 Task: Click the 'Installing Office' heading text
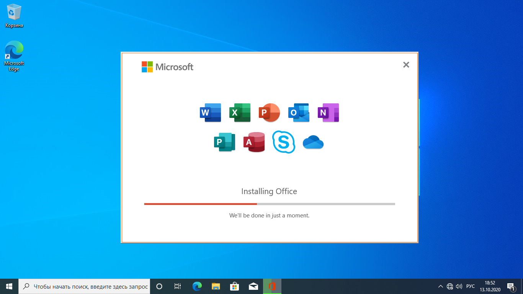click(x=269, y=191)
